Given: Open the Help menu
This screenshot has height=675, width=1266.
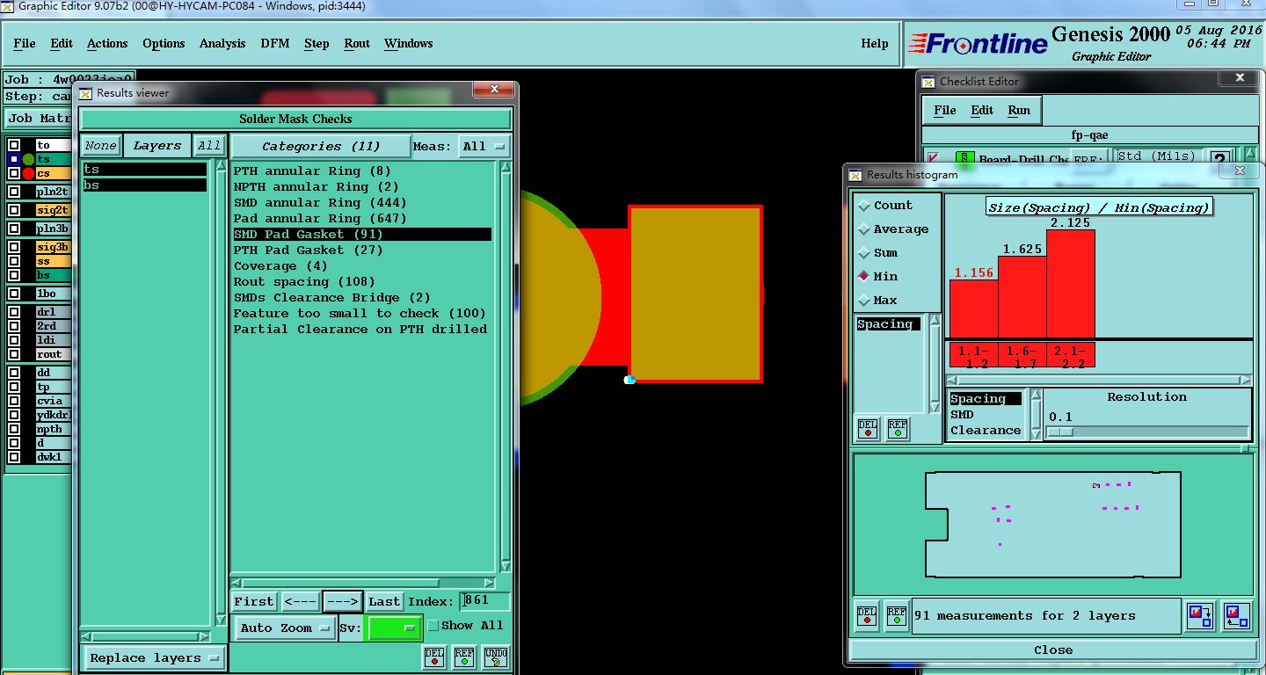Looking at the screenshot, I should [875, 43].
